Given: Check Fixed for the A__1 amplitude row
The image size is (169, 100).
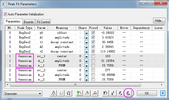Looking at the screenshot, I should [93, 61].
